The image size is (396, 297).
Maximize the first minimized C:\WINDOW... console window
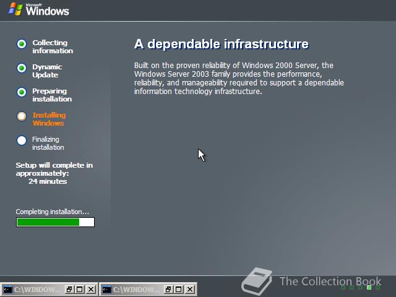[80, 290]
